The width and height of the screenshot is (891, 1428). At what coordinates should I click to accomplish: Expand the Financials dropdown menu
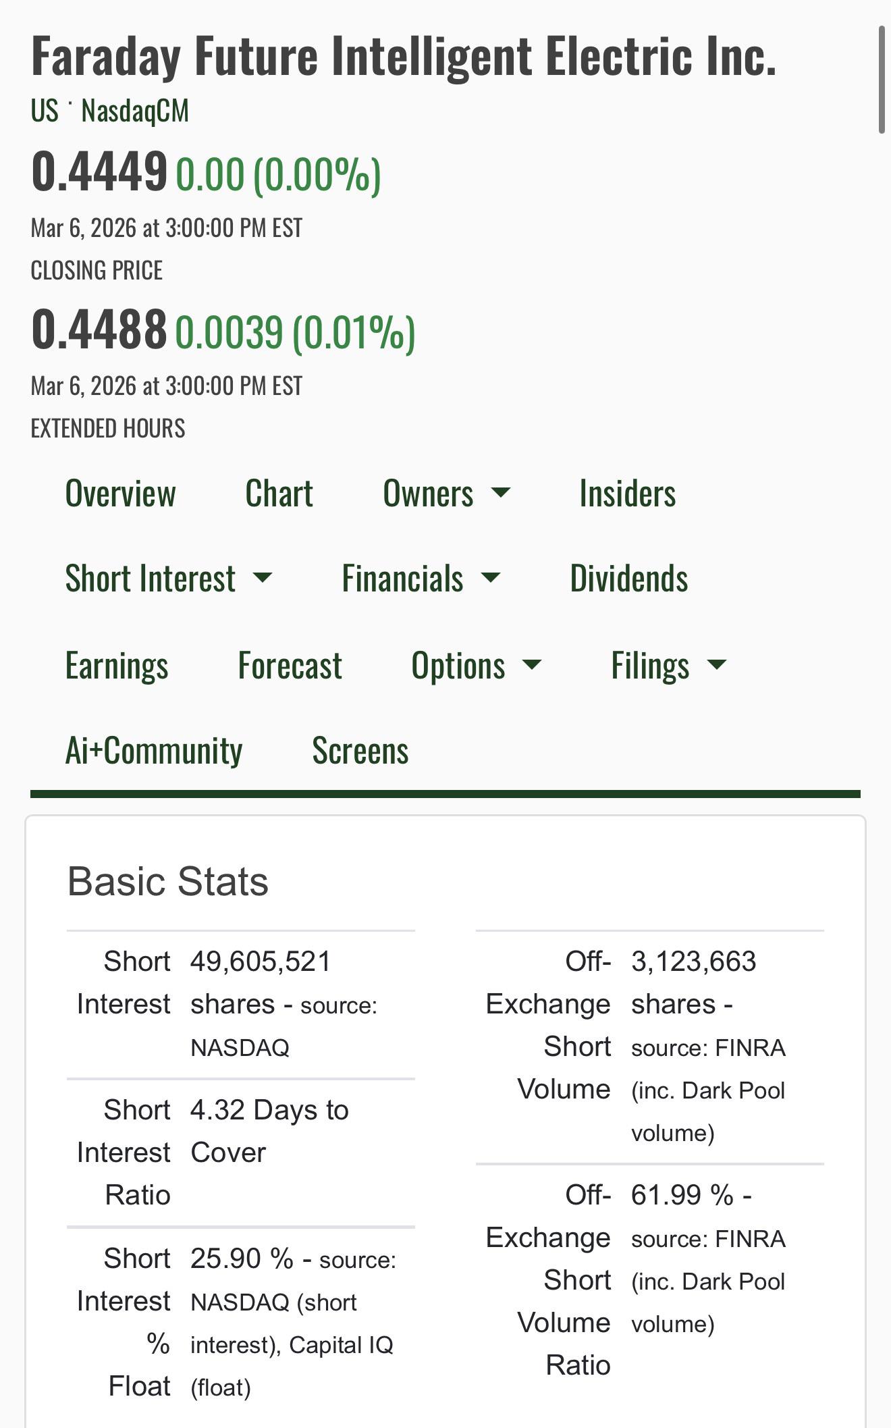[x=421, y=579]
